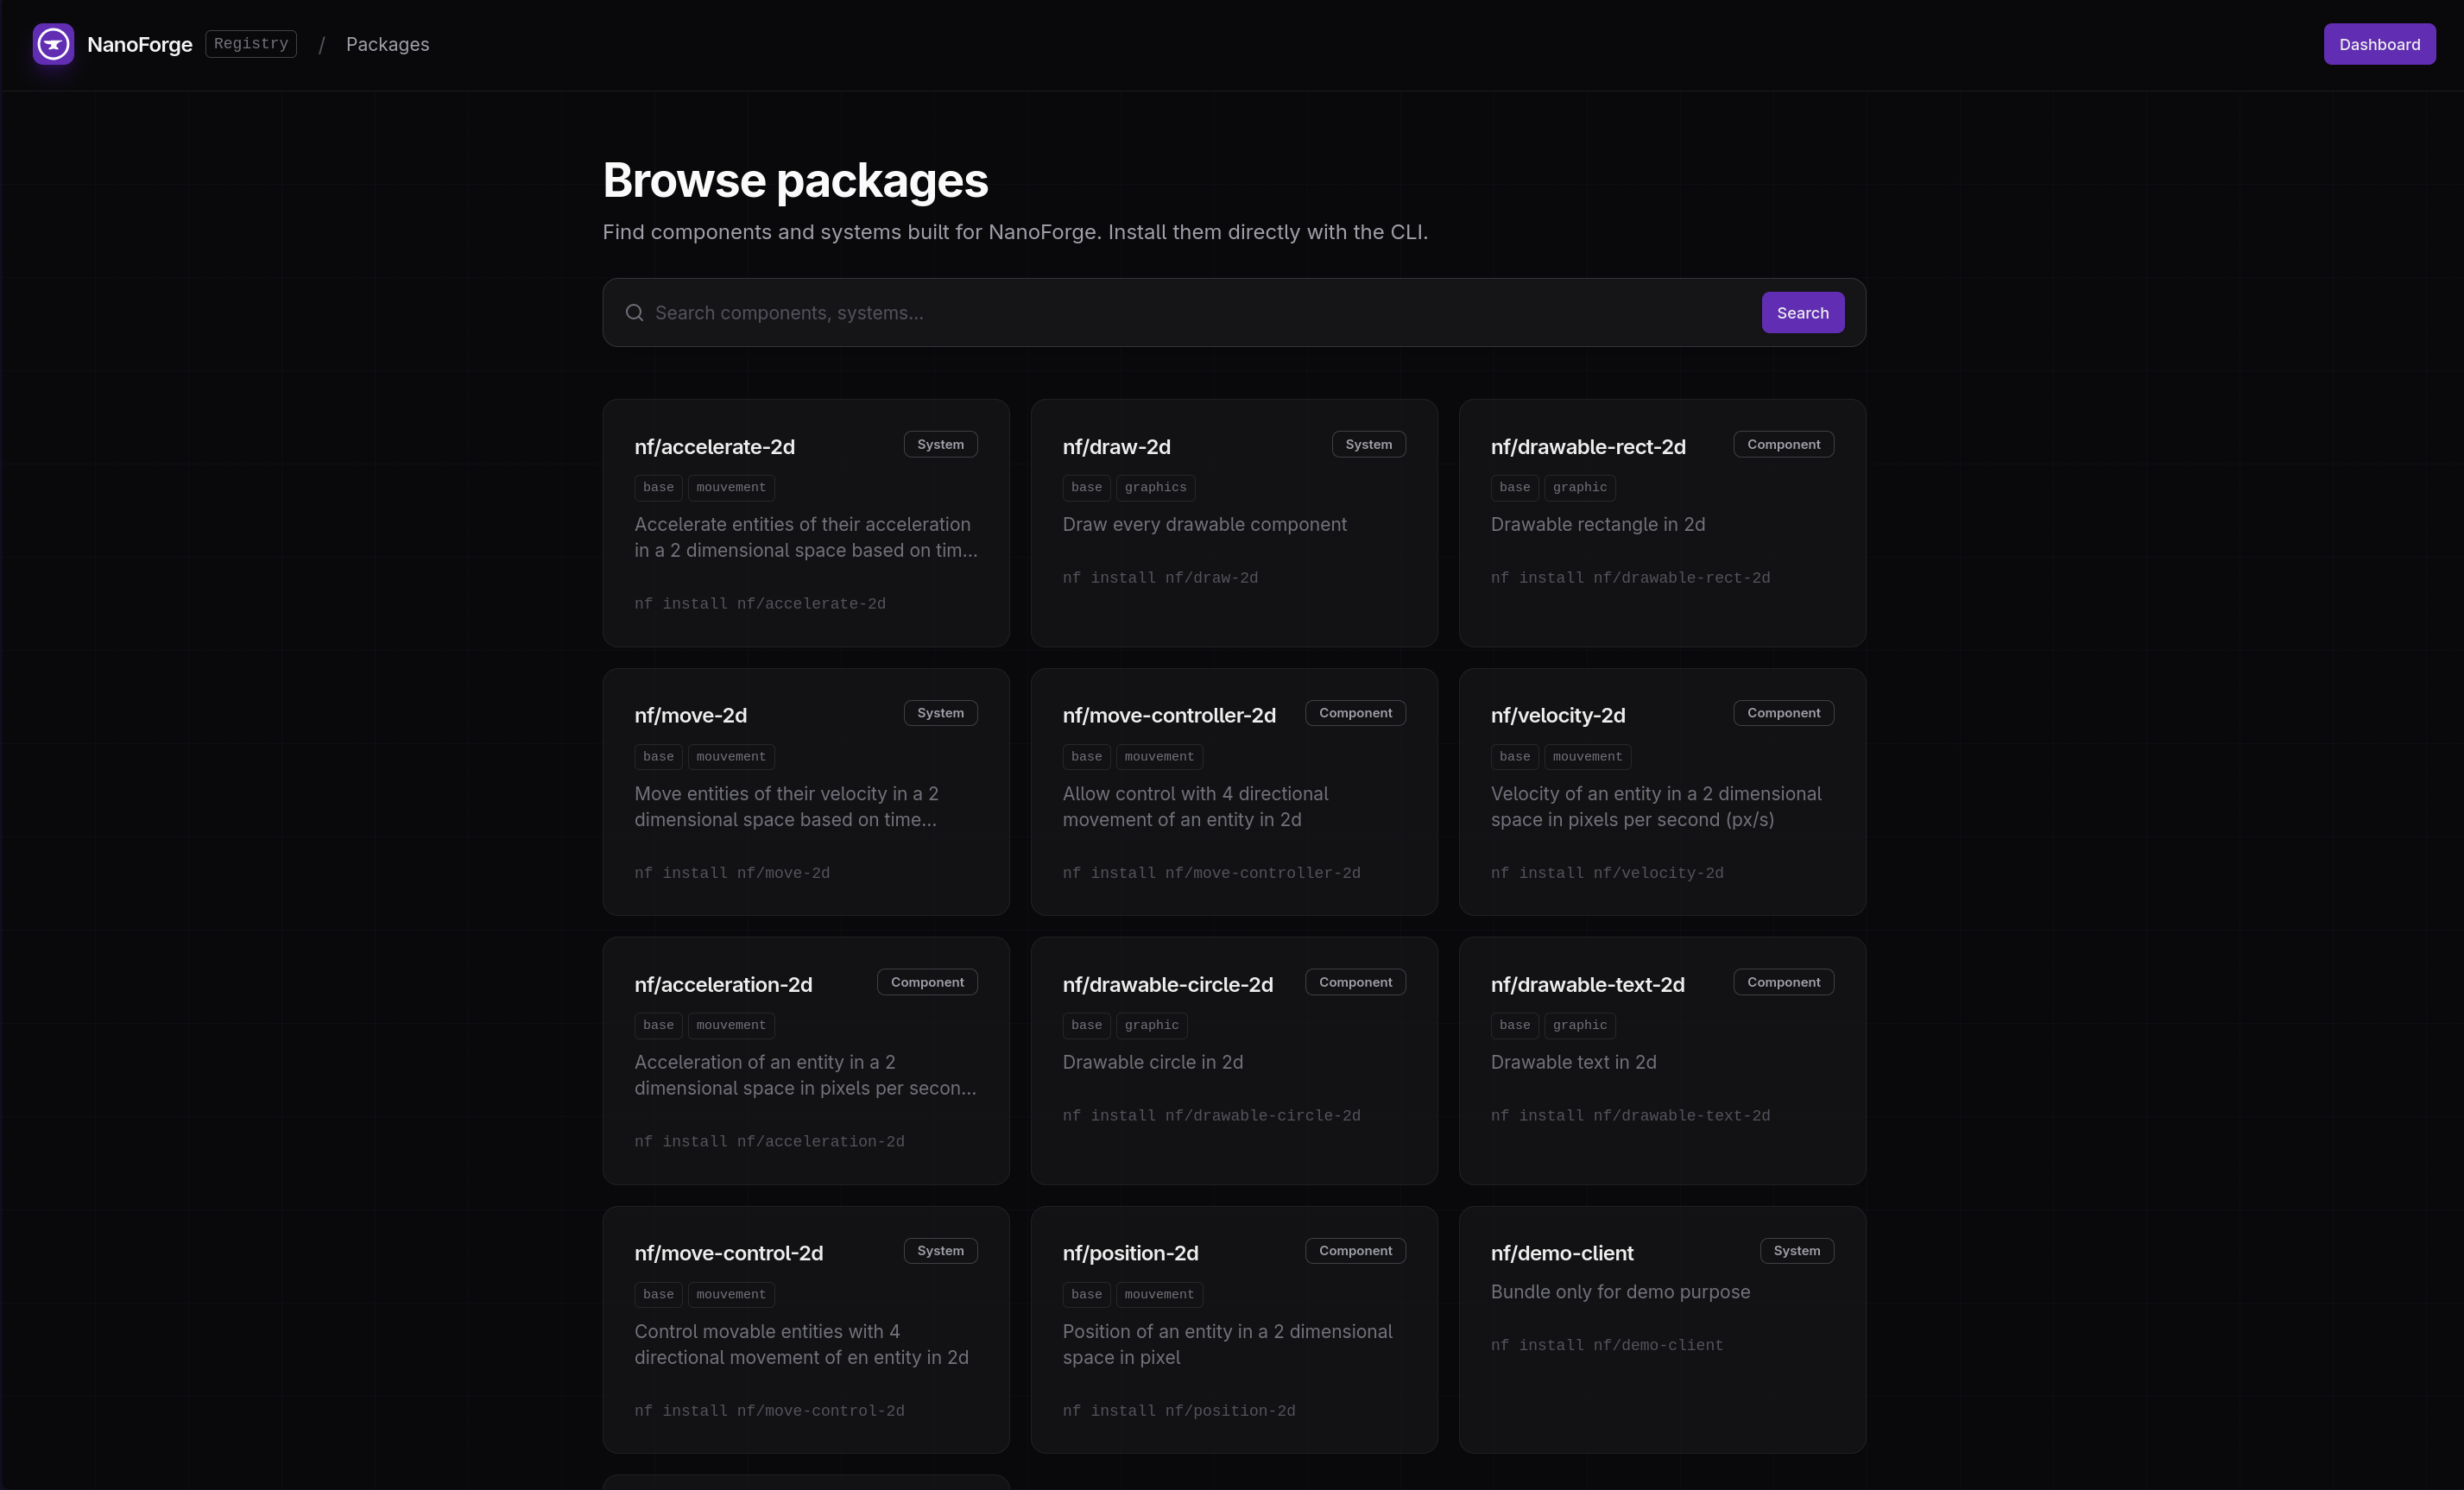Click Component badge on nf/drawable-text-2d
The width and height of the screenshot is (2464, 1490).
click(1783, 982)
